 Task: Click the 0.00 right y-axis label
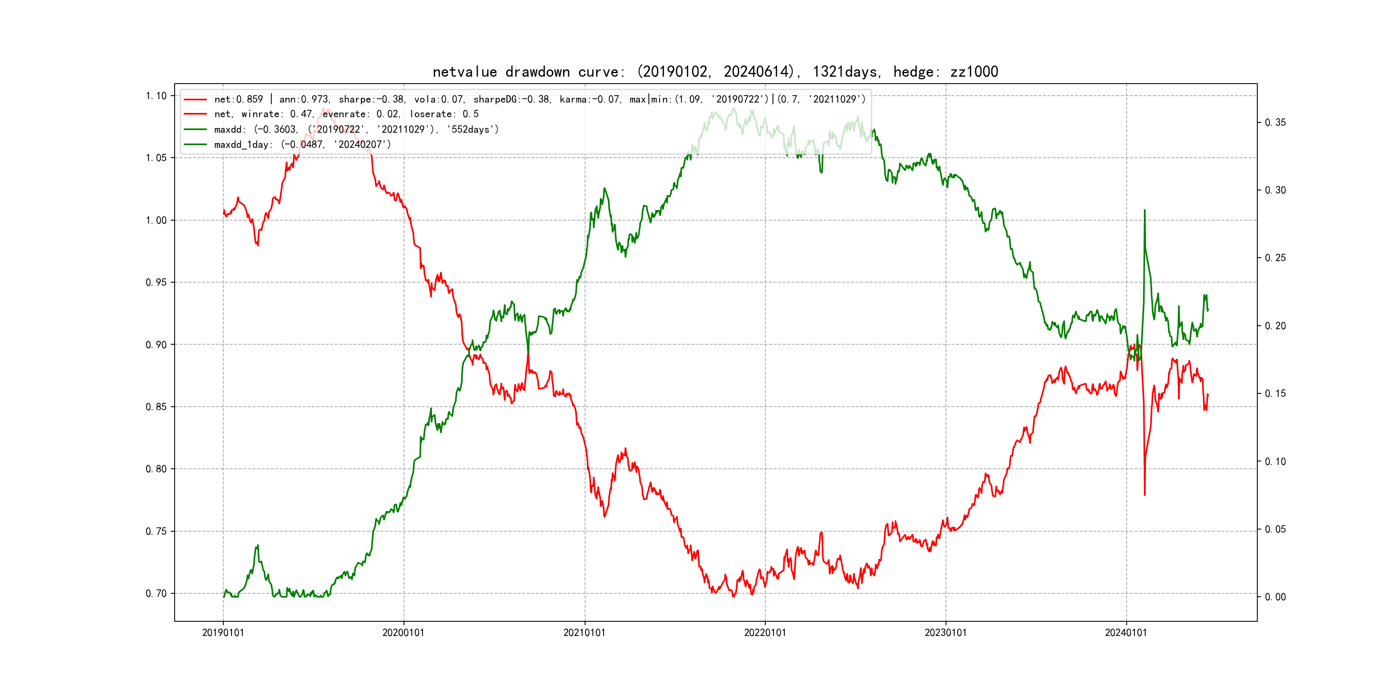[1275, 597]
